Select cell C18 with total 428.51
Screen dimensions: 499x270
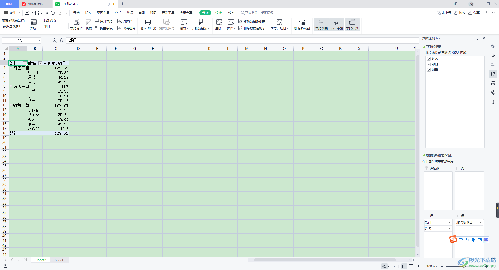click(56, 133)
